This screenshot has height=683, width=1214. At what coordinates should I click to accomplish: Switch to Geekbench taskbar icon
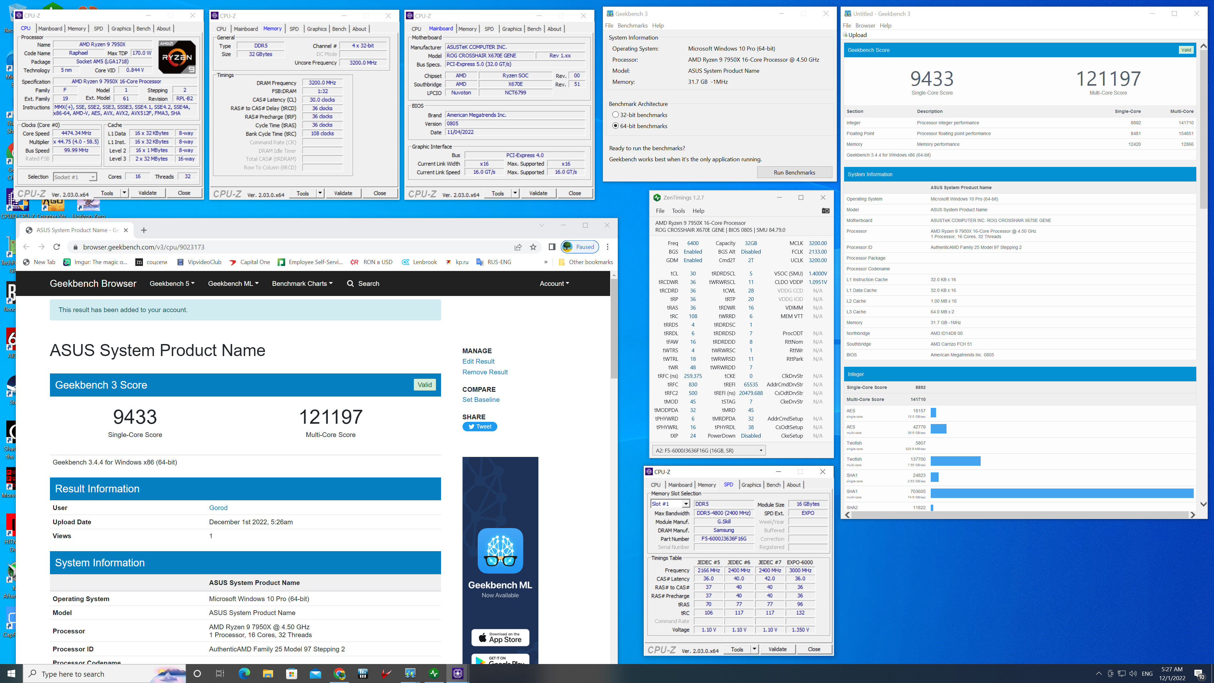(x=410, y=674)
